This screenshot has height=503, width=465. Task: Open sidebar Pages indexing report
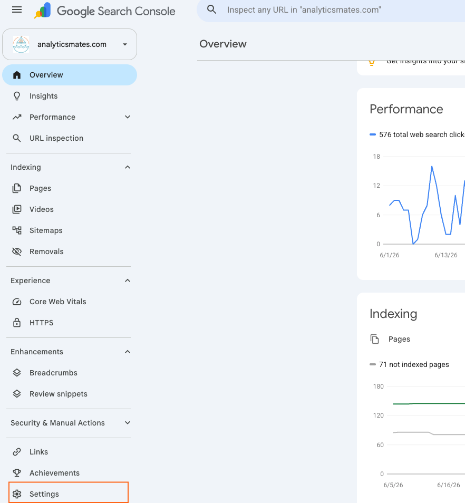point(70,188)
